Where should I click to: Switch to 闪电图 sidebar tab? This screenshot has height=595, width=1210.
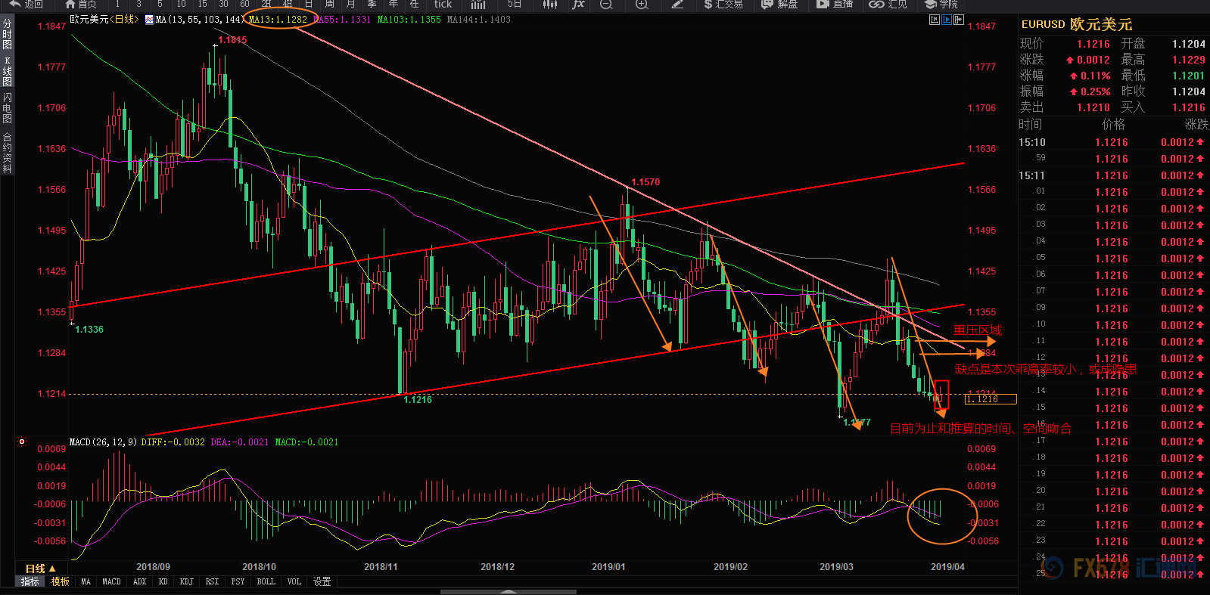(7, 108)
